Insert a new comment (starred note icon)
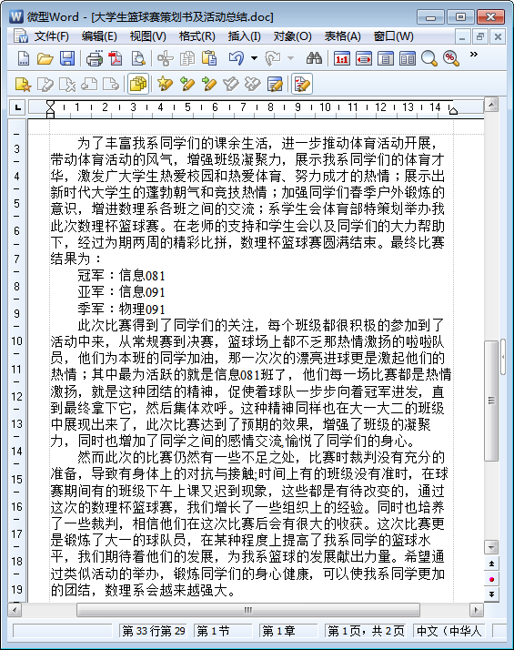This screenshot has height=650, width=514. tap(23, 84)
